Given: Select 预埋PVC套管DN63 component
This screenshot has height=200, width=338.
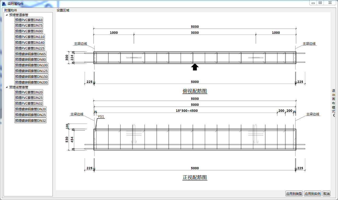Looking at the screenshot, I should [29, 20].
